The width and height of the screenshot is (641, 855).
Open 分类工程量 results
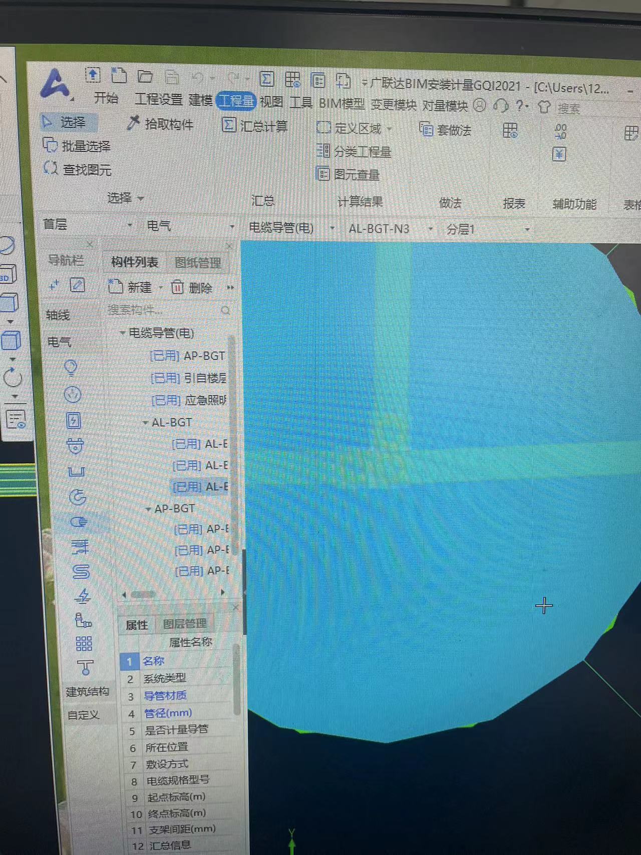coord(354,151)
